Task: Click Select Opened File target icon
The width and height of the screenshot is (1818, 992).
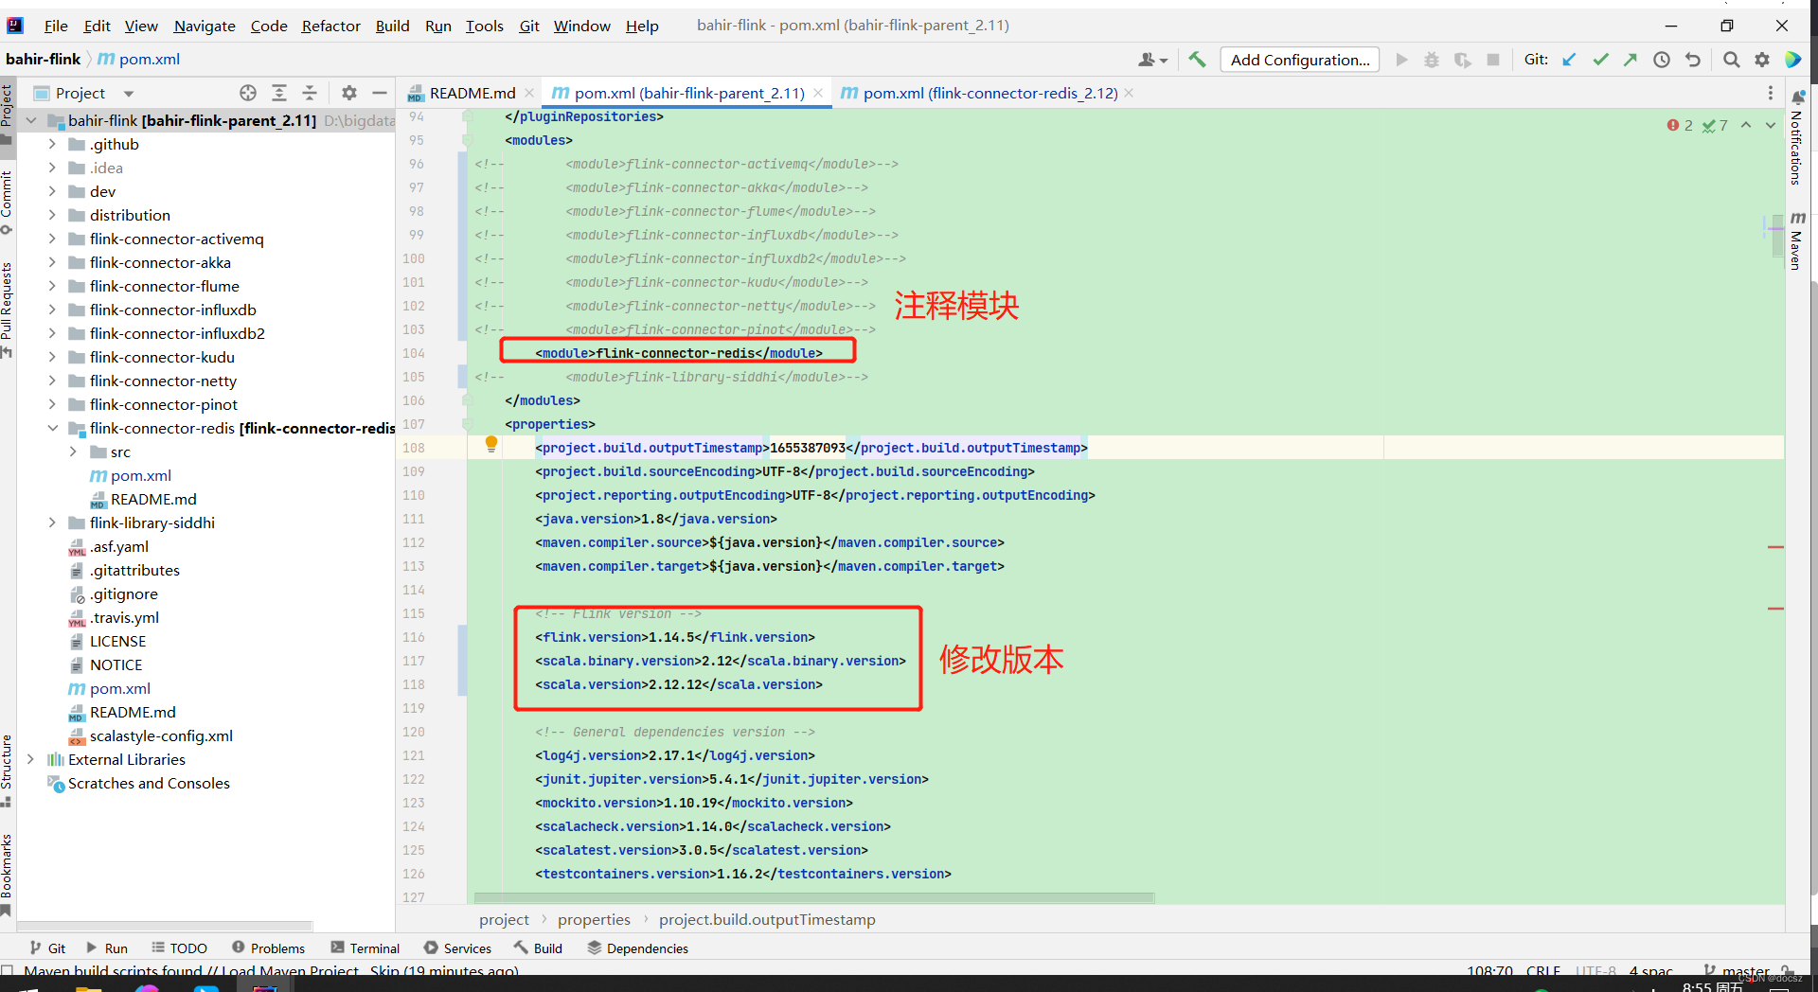Action: pyautogui.click(x=248, y=93)
